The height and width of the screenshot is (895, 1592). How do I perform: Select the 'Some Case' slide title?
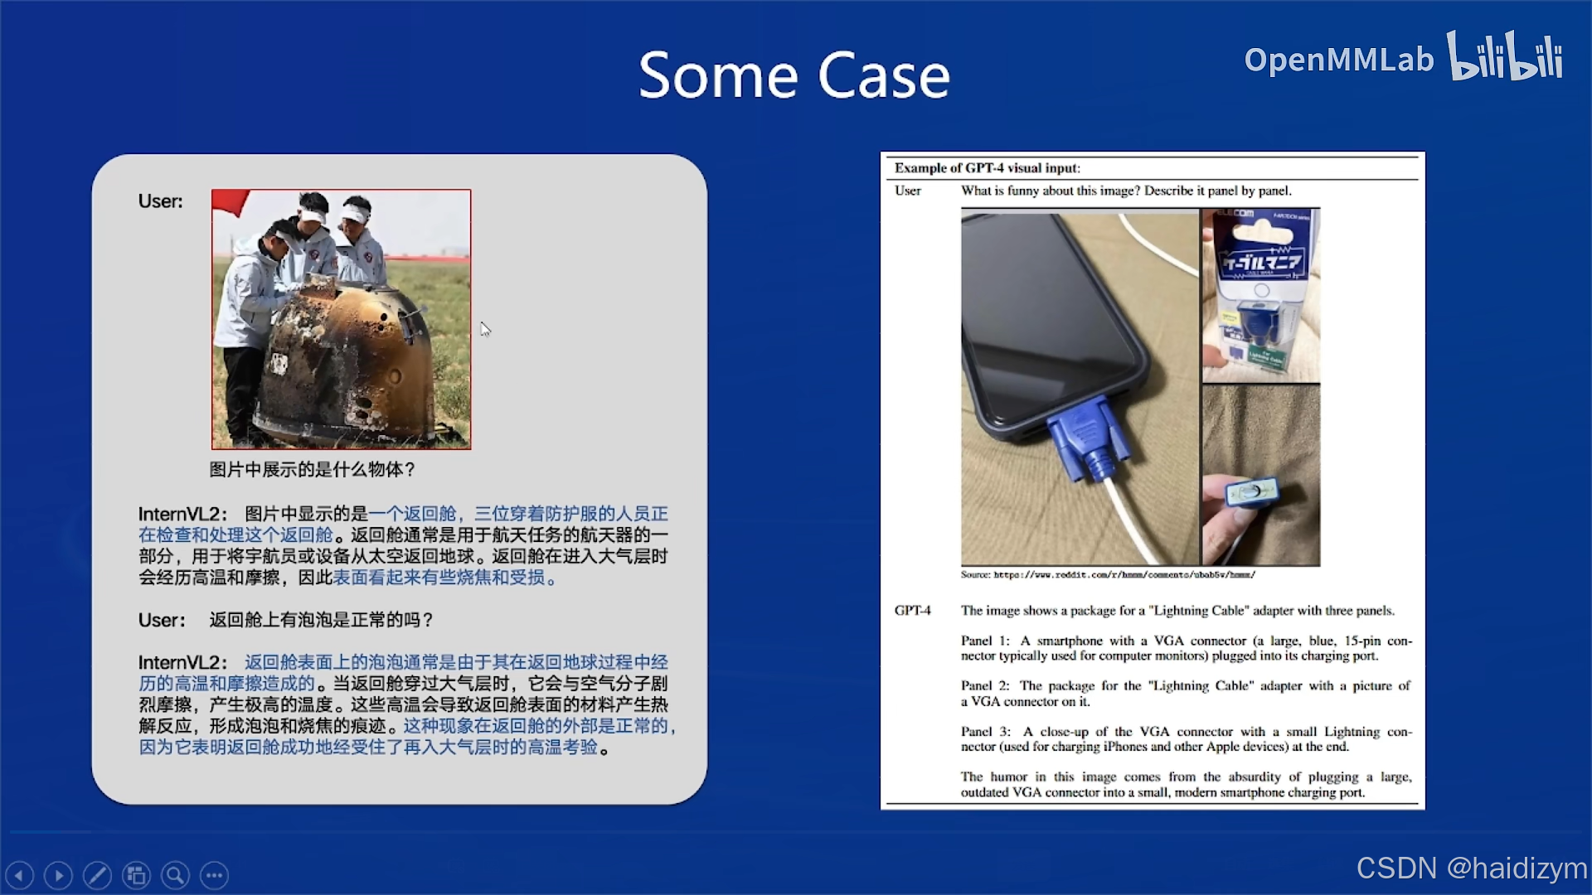pyautogui.click(x=794, y=75)
